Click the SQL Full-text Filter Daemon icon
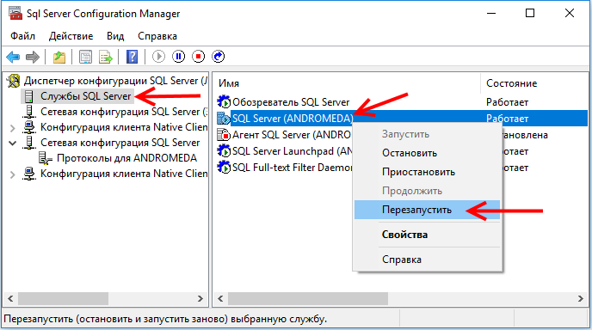Viewport: 592px width, 330px height. coord(224,168)
